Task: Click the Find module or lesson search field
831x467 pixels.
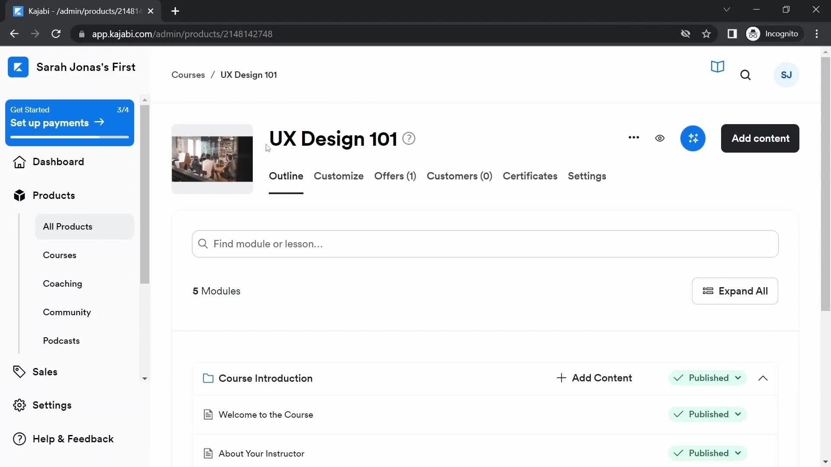Action: pos(485,244)
